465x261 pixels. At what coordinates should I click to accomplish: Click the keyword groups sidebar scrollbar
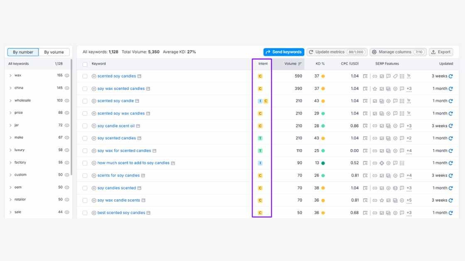click(71, 117)
